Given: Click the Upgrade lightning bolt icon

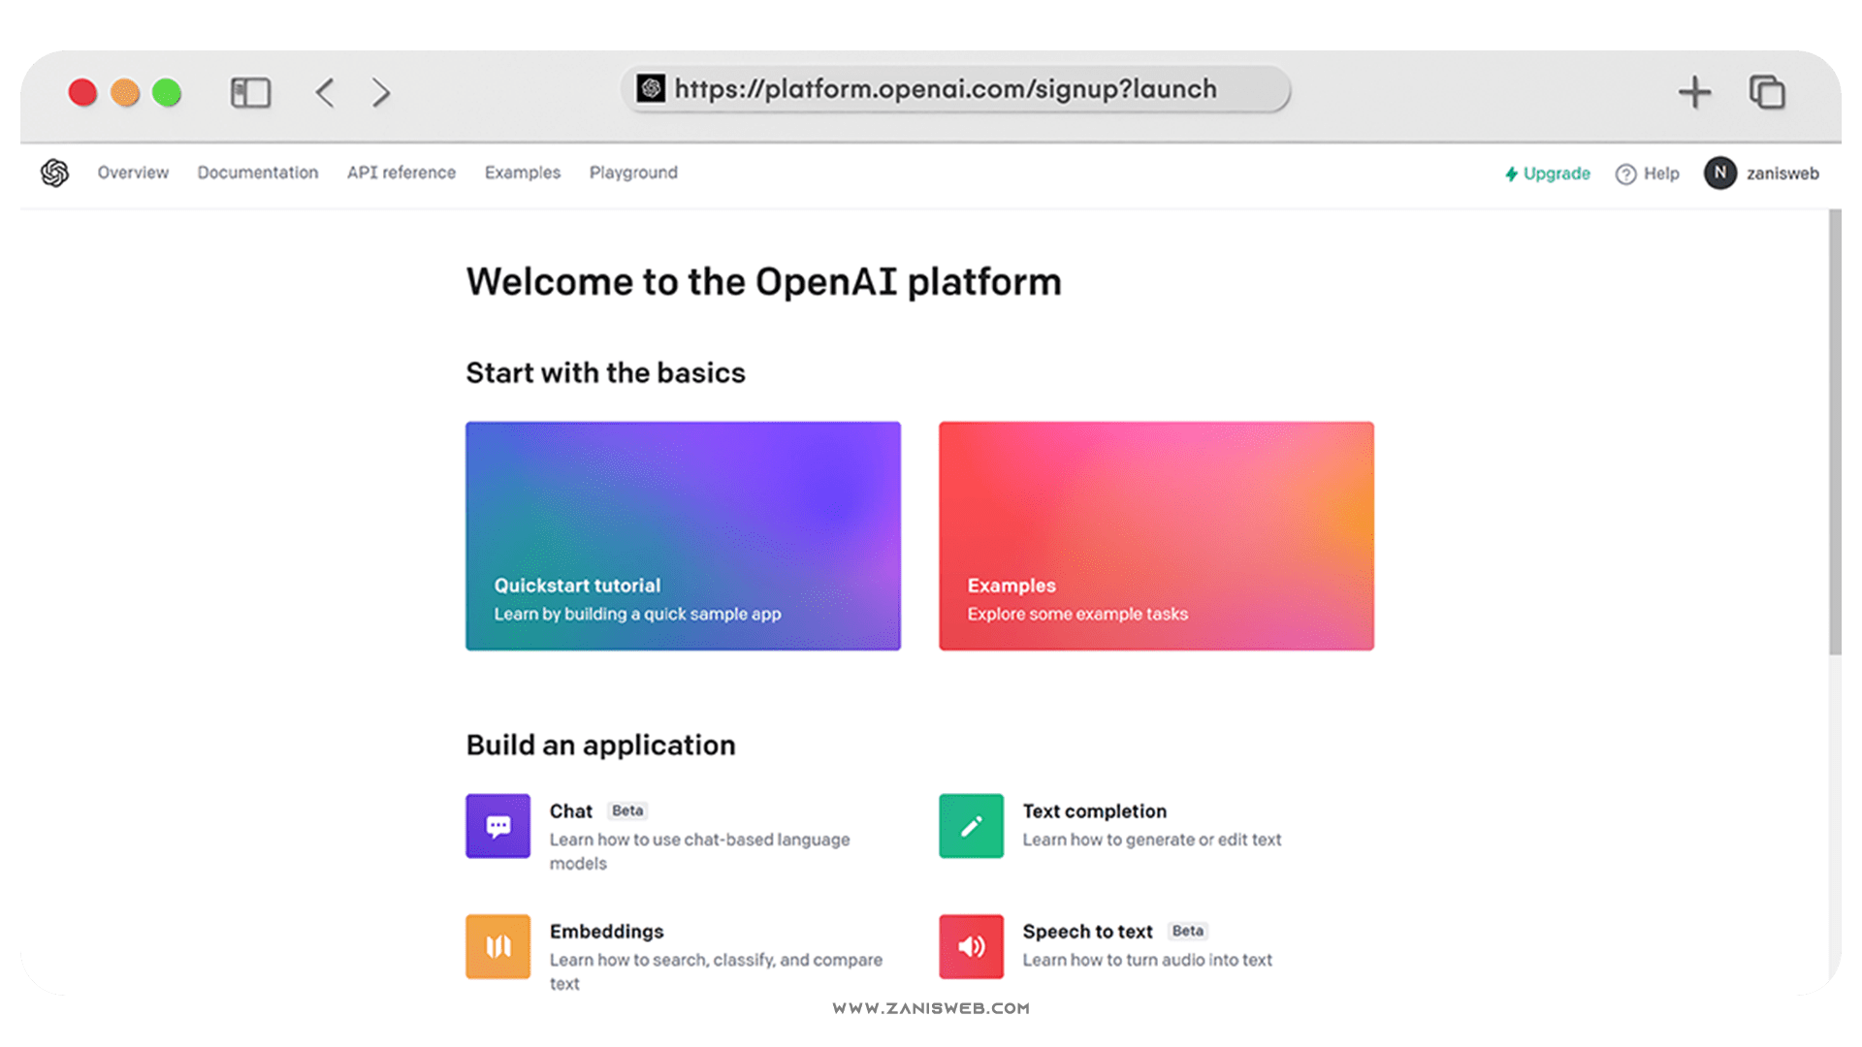Looking at the screenshot, I should [1511, 174].
